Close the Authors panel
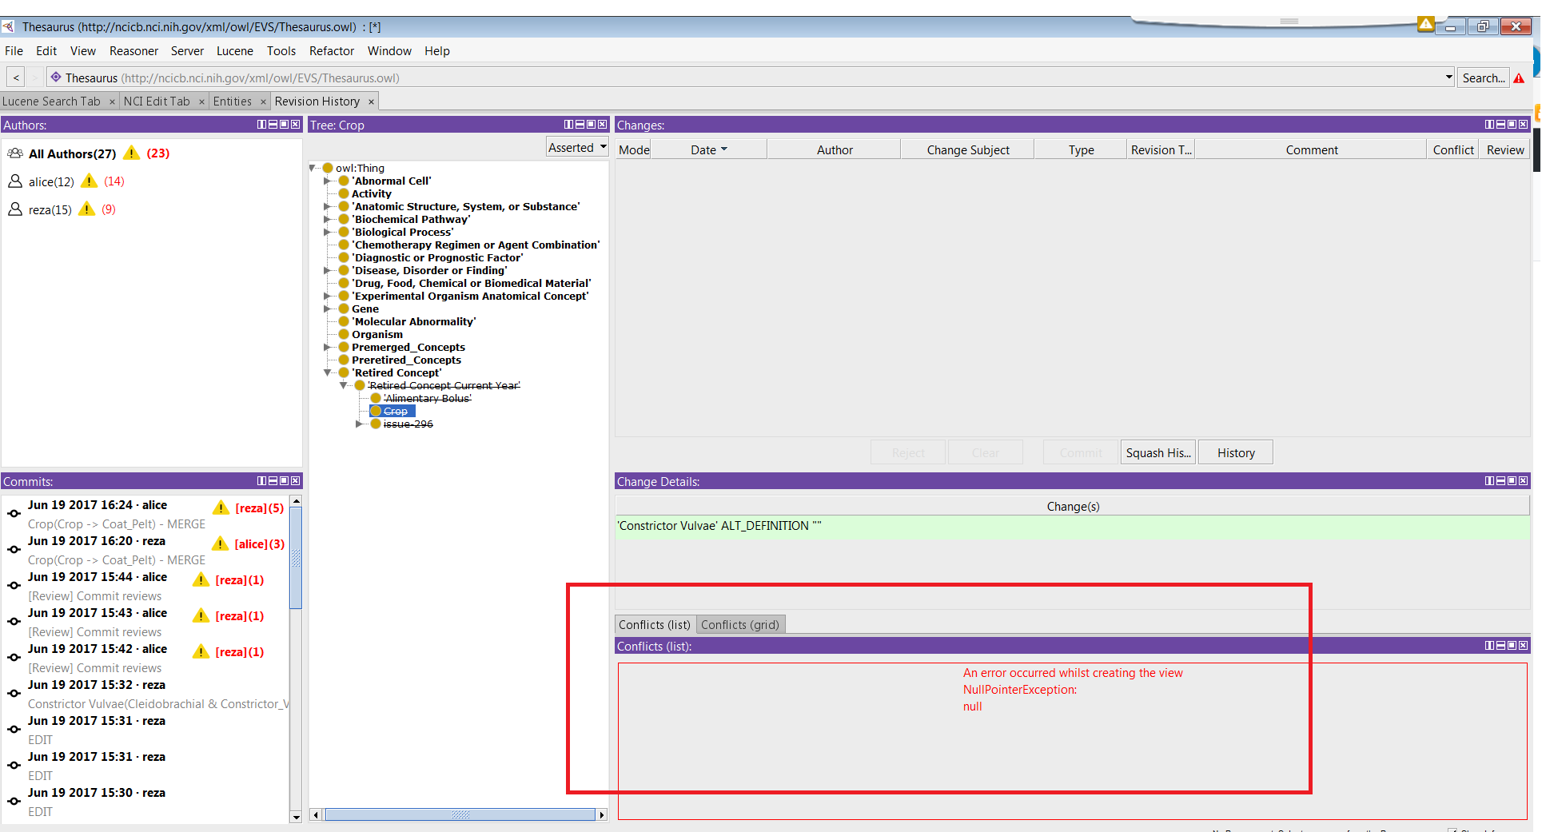The width and height of the screenshot is (1542, 832). tap(295, 125)
